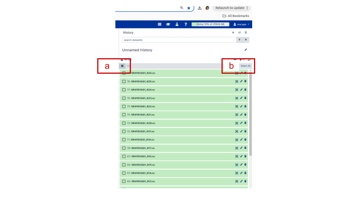Open Chrome's three-dot menu
This screenshot has height=199, width=355.
[247, 8]
